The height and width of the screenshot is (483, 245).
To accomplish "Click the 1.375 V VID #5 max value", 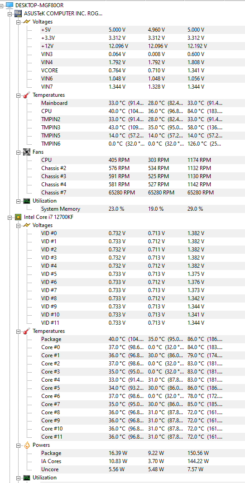I will pos(196,274).
